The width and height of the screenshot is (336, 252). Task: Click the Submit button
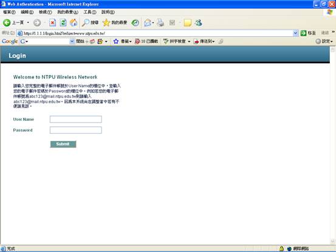(x=63, y=144)
